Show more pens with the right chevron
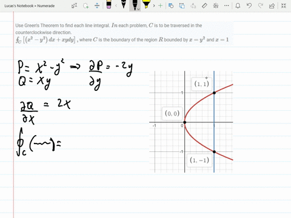 pyautogui.click(x=154, y=5)
